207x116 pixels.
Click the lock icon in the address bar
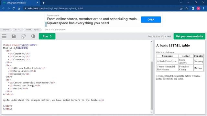point(25,8)
